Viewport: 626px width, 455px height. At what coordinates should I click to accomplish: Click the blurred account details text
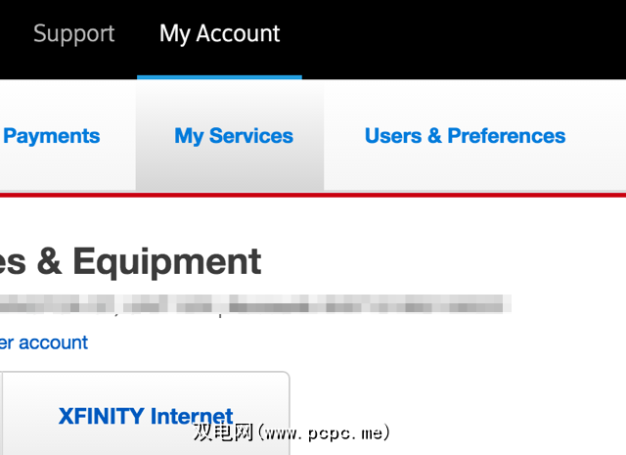[254, 305]
